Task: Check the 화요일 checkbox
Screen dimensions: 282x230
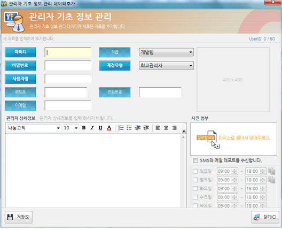Action: pyautogui.click(x=195, y=188)
